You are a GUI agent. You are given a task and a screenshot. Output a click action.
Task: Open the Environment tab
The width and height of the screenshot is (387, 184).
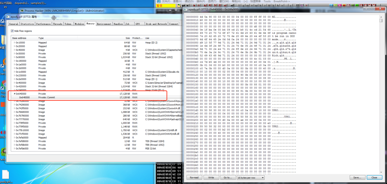coord(104,24)
